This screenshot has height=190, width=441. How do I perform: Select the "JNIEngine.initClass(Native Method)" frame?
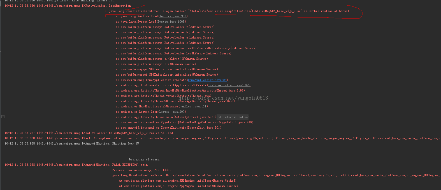pos(178,181)
